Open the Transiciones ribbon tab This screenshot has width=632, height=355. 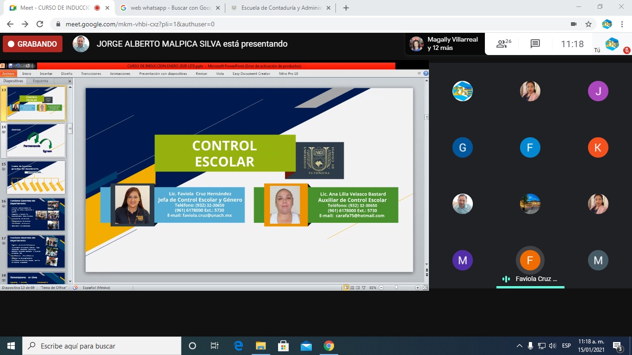pos(91,73)
